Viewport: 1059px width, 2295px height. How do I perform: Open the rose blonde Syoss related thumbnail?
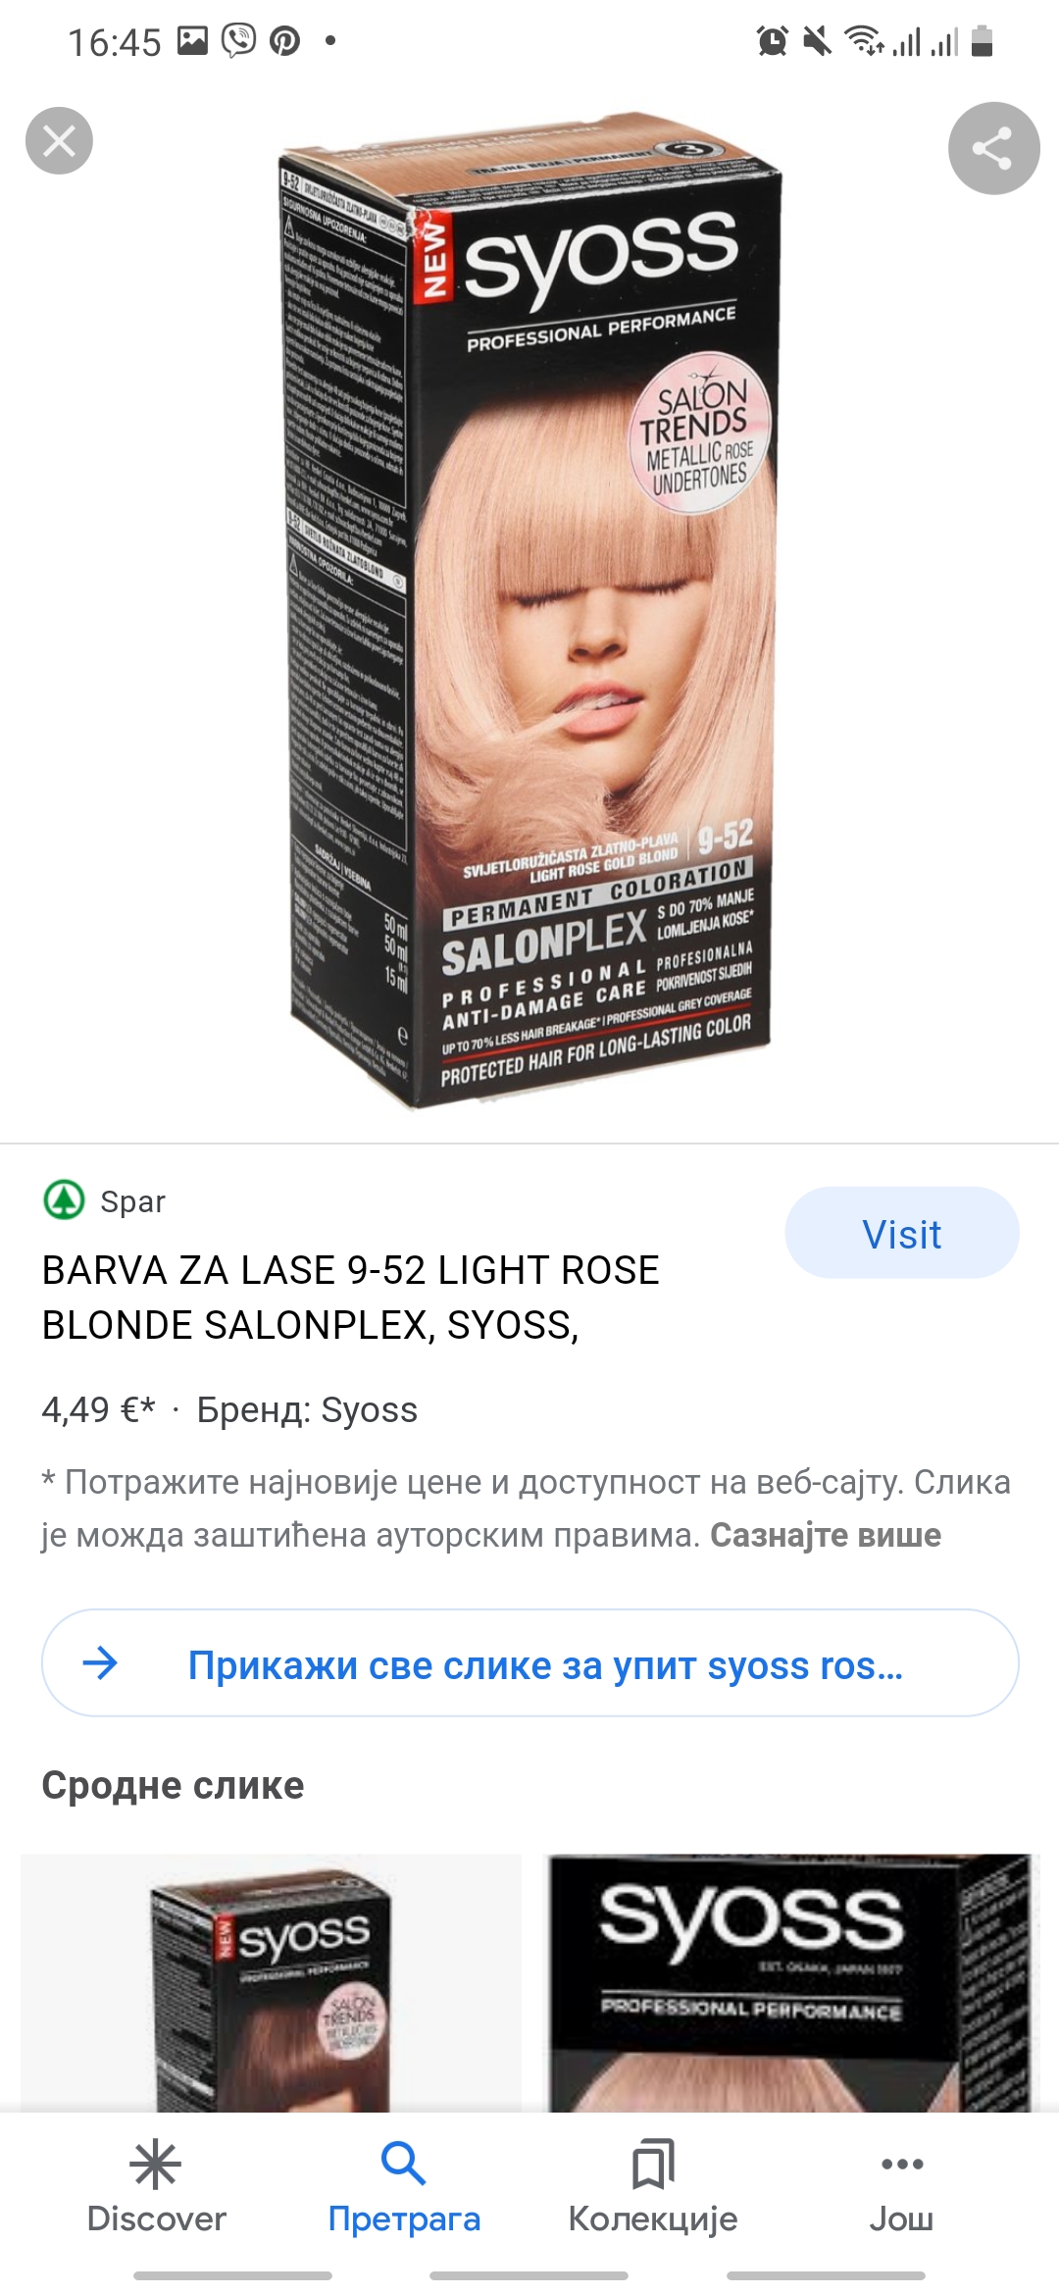tap(789, 1982)
